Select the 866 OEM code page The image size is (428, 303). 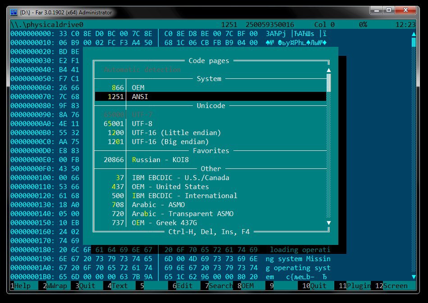210,87
